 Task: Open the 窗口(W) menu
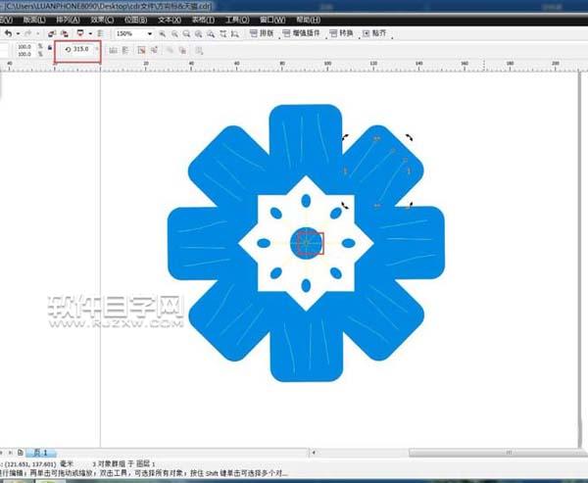272,20
